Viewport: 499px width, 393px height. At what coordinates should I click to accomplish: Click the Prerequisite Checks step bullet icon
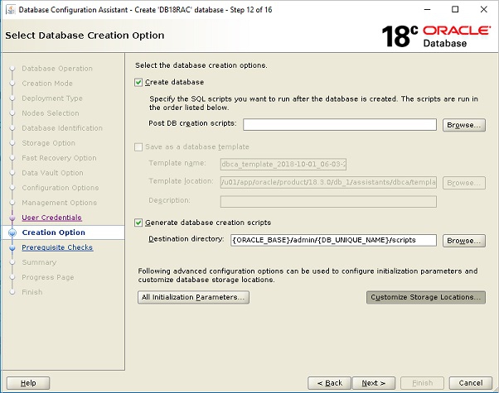point(12,248)
